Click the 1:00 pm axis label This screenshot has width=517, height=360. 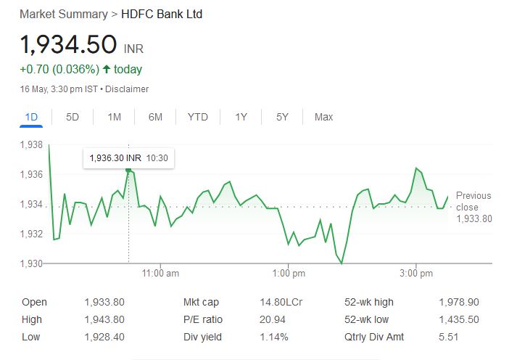point(290,274)
